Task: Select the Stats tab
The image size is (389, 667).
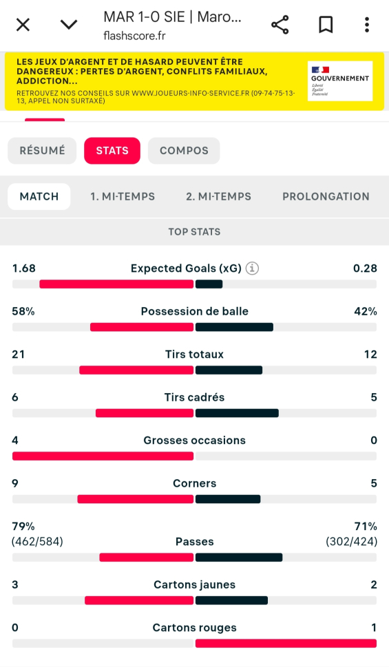Action: tap(112, 151)
